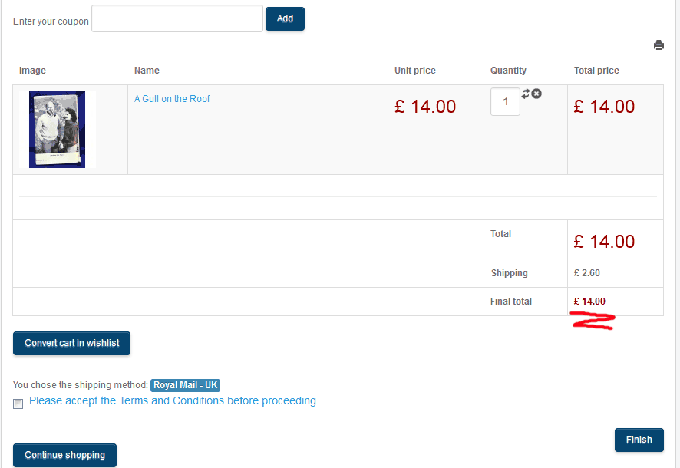Click the Continue shopping button
The image size is (680, 468).
[65, 455]
